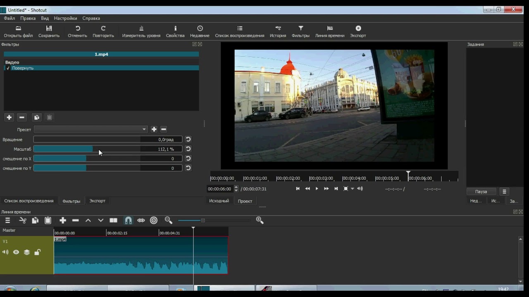Open the Export (Экспорт) toolbar icon

point(358,28)
